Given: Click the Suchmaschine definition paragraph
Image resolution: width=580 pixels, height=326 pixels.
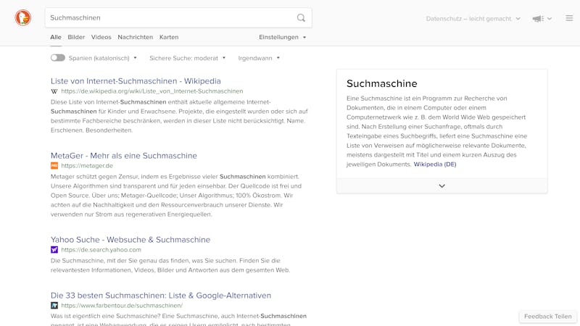Looking at the screenshot, I should (437, 131).
